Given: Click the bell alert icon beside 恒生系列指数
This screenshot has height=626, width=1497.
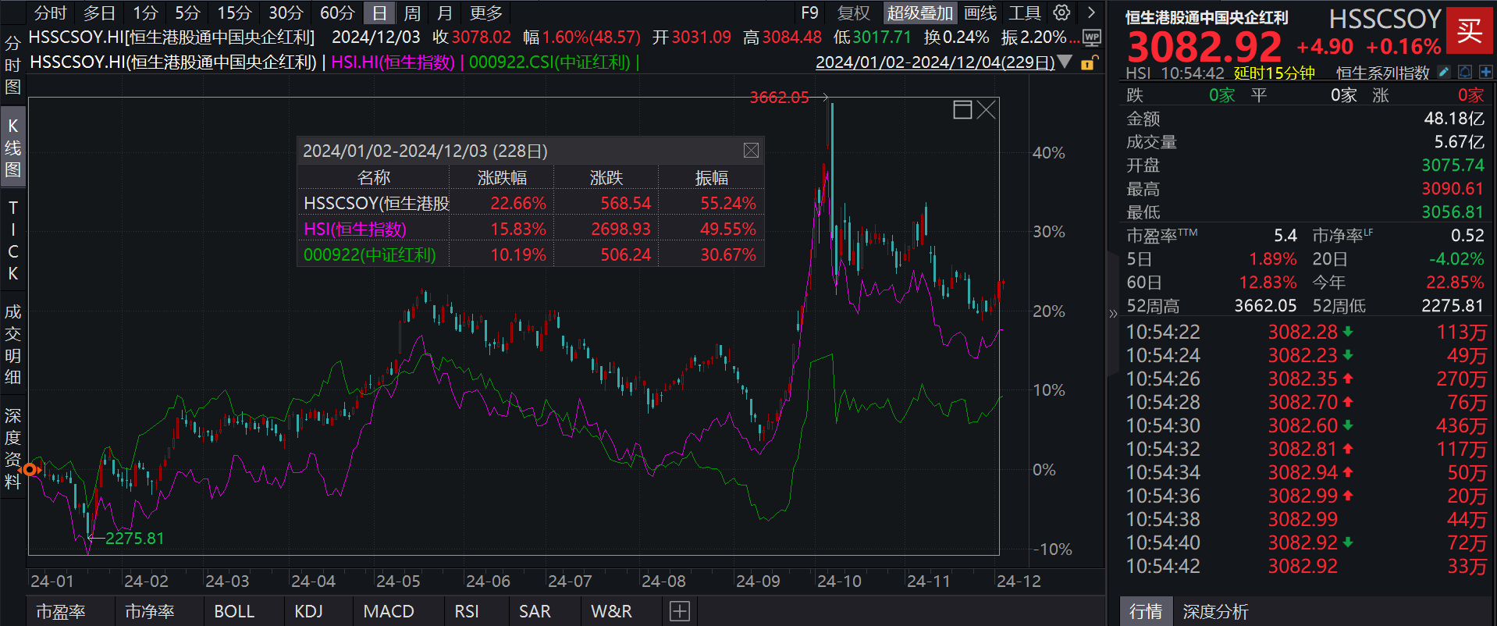Looking at the screenshot, I should [x=1465, y=72].
